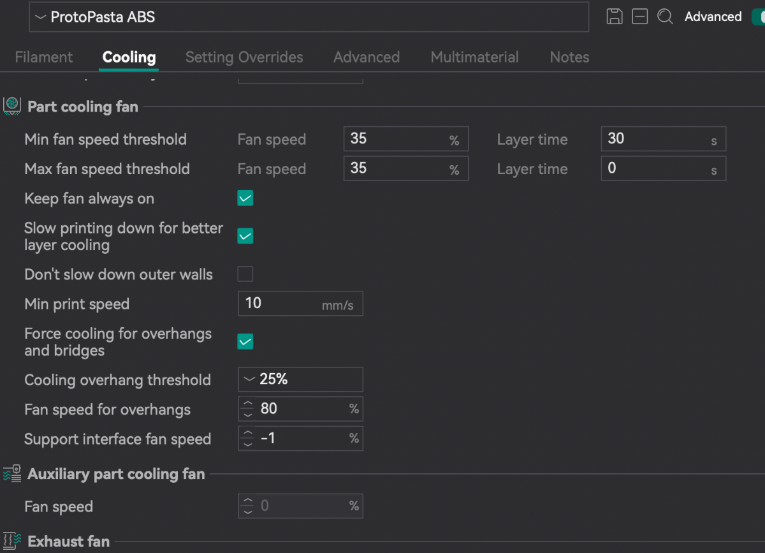Open the Multimaterial tab
The image size is (765, 553).
(x=475, y=57)
